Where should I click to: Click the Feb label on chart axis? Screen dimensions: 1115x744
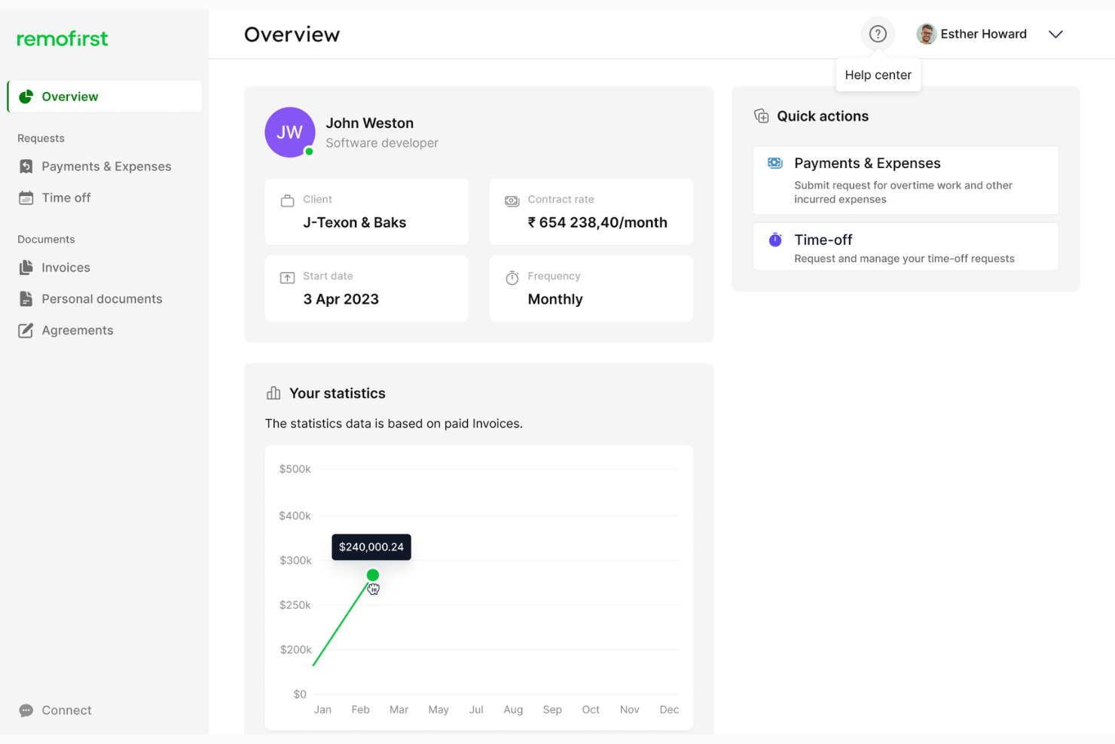tap(360, 709)
